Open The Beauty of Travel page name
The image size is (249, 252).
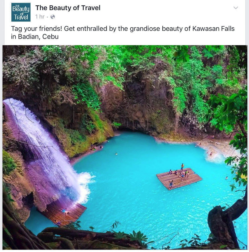(68, 8)
